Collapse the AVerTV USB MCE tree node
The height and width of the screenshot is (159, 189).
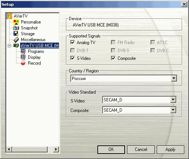[x=9, y=46]
